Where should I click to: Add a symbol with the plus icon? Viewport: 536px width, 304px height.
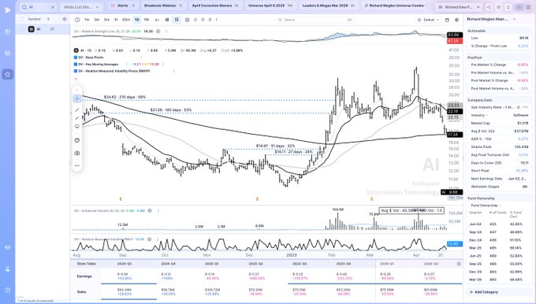[48, 19]
